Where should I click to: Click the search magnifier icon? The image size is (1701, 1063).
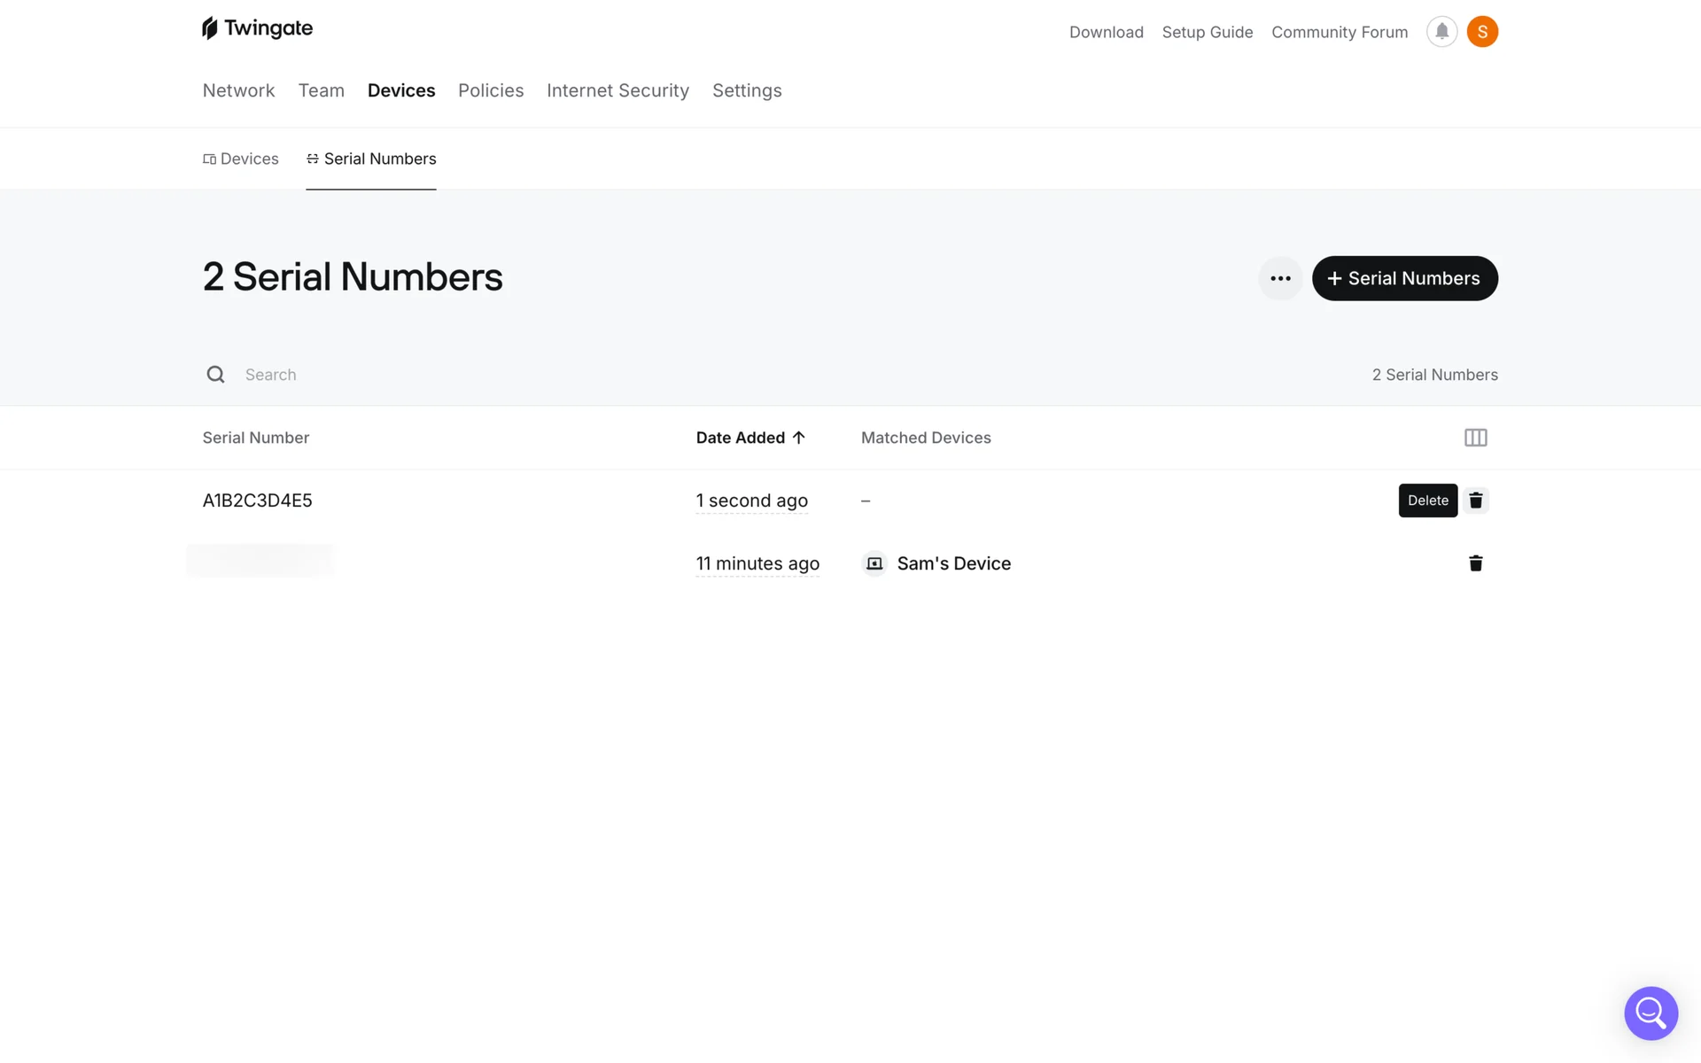coord(215,375)
